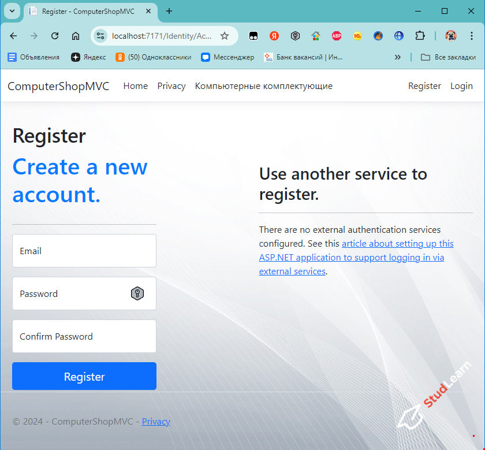Open the external services setup article link
The image size is (485, 450).
click(352, 257)
